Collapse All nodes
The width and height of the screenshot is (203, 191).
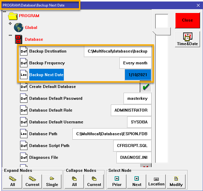click(74, 182)
